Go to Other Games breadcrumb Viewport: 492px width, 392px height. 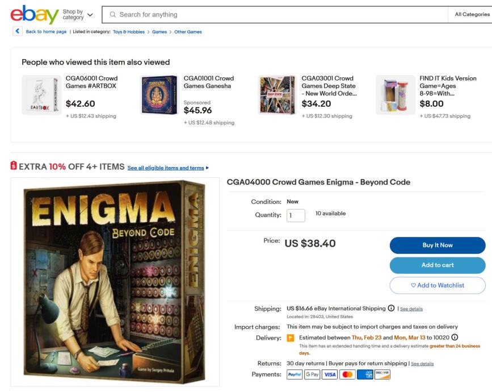188,32
